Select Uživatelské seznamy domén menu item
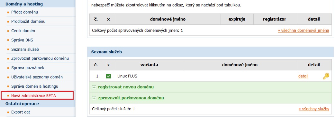Image resolution: width=335 pixels, height=117 pixels. (x=37, y=77)
